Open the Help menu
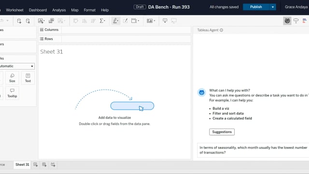Screen dimensions: 309x174 click(x=105, y=10)
